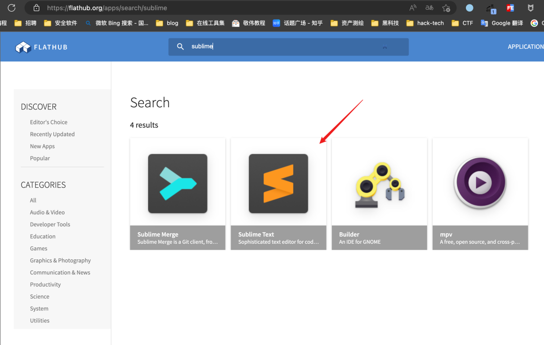544x345 pixels.
Task: Click the Applications nav item
Action: [525, 46]
